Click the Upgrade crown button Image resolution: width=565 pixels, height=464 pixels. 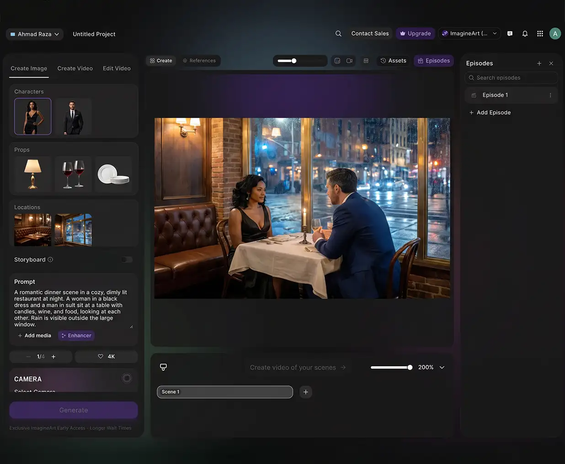[416, 33]
